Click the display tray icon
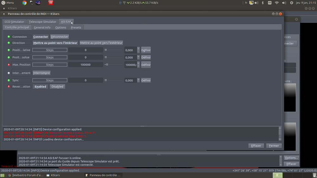The height and width of the screenshot is (178, 317). [251, 3]
